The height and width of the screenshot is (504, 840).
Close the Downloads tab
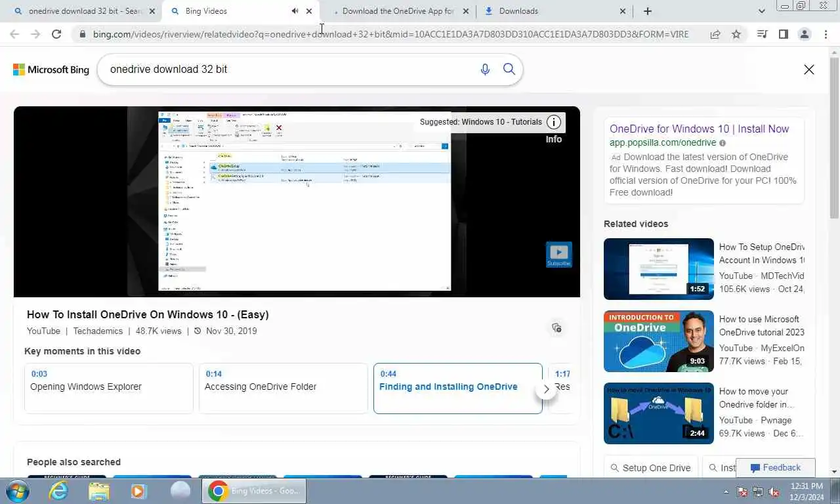click(623, 11)
